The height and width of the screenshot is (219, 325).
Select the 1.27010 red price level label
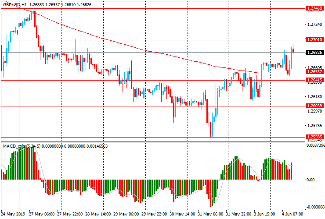314,40
